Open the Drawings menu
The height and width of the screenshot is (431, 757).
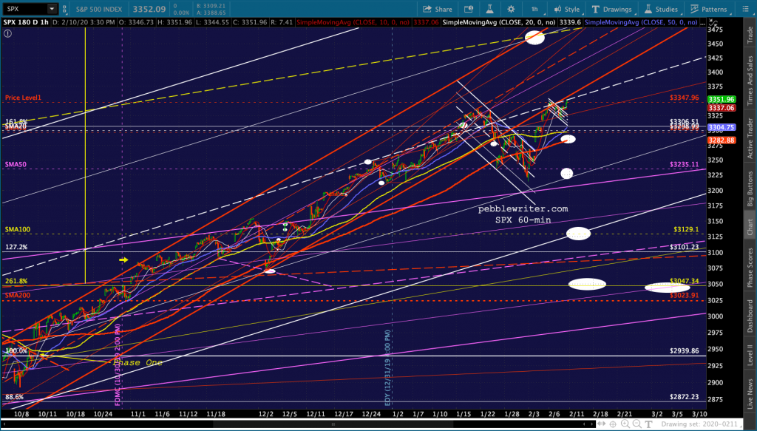coord(611,9)
